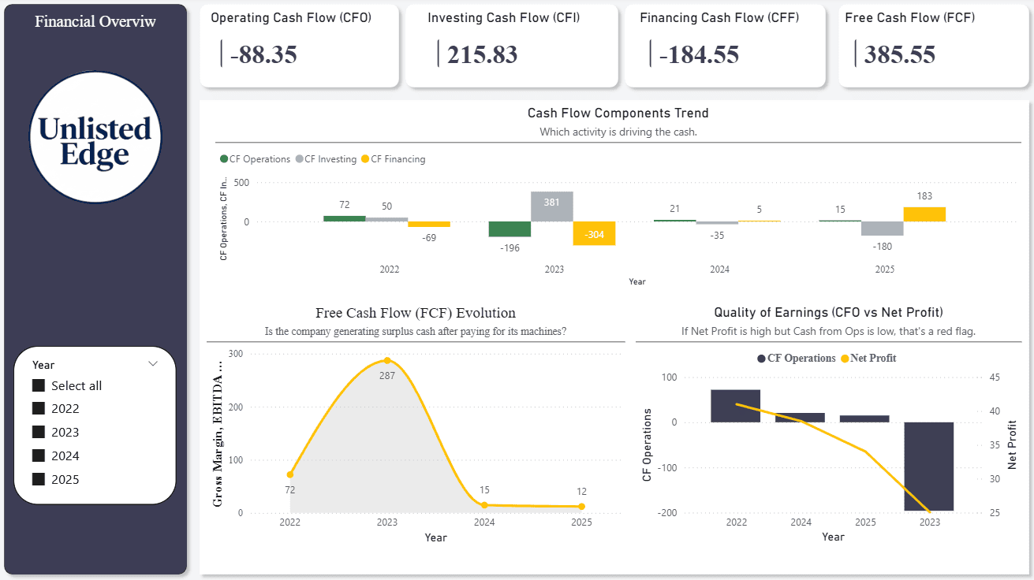
Task: Click the CF Financing yellow legend marker
Action: pyautogui.click(x=365, y=159)
